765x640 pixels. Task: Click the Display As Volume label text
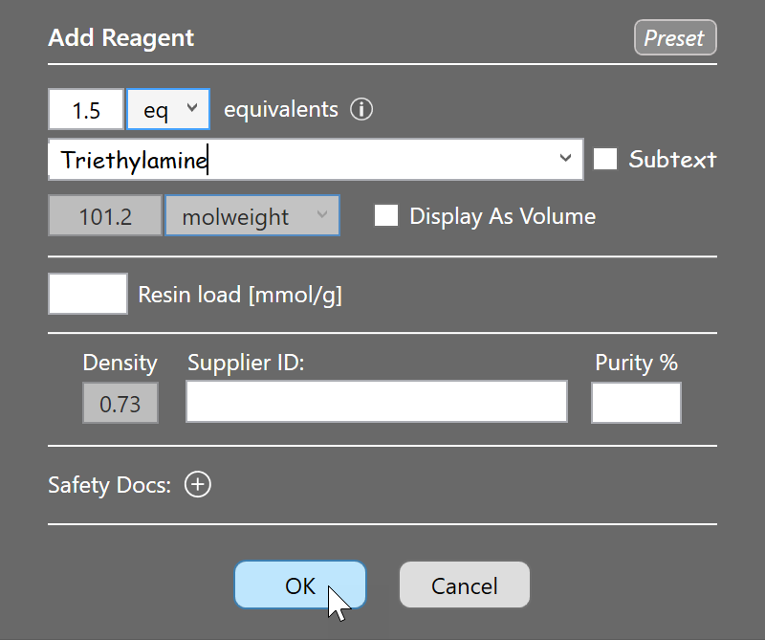[x=503, y=216]
